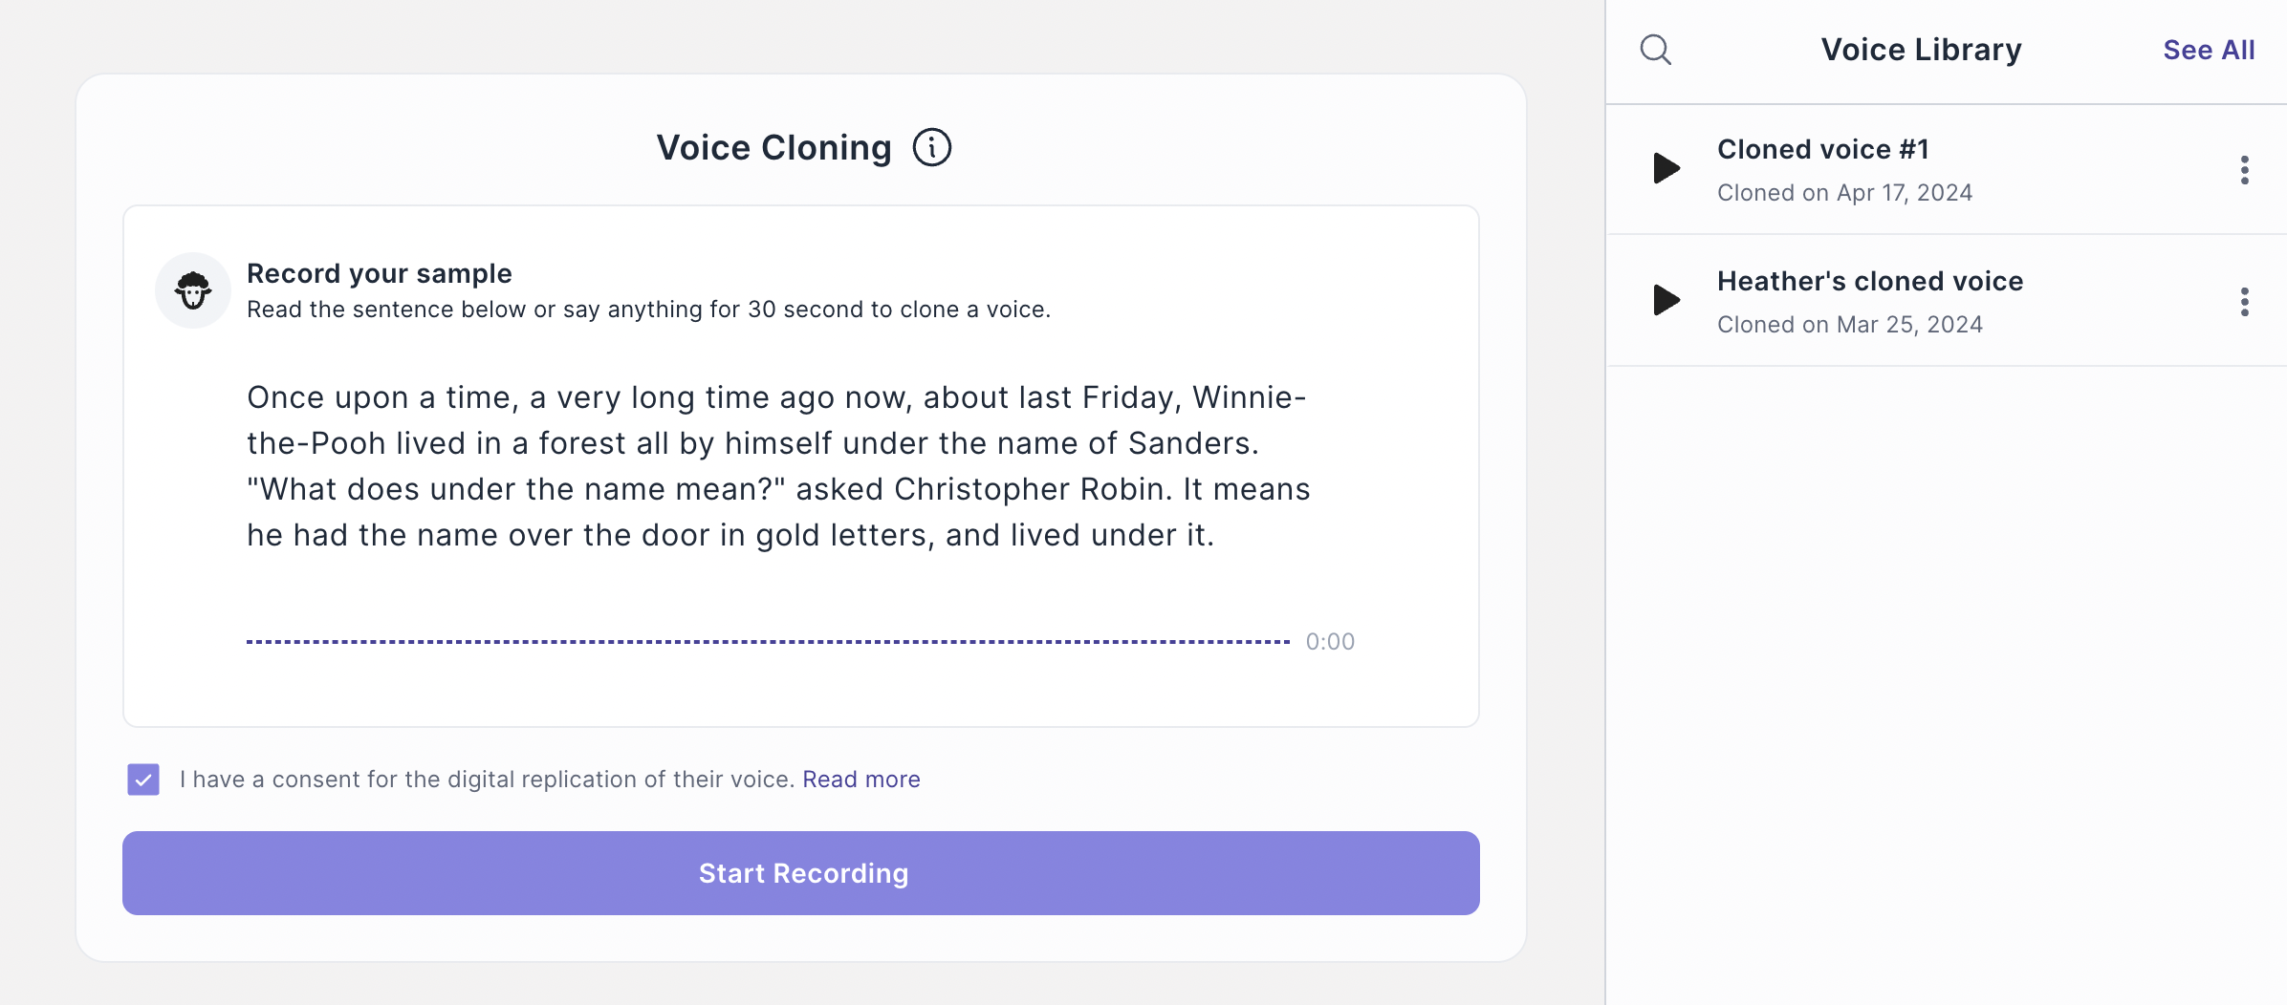Play Cloned voice #1
The width and height of the screenshot is (2287, 1005).
(x=1666, y=168)
